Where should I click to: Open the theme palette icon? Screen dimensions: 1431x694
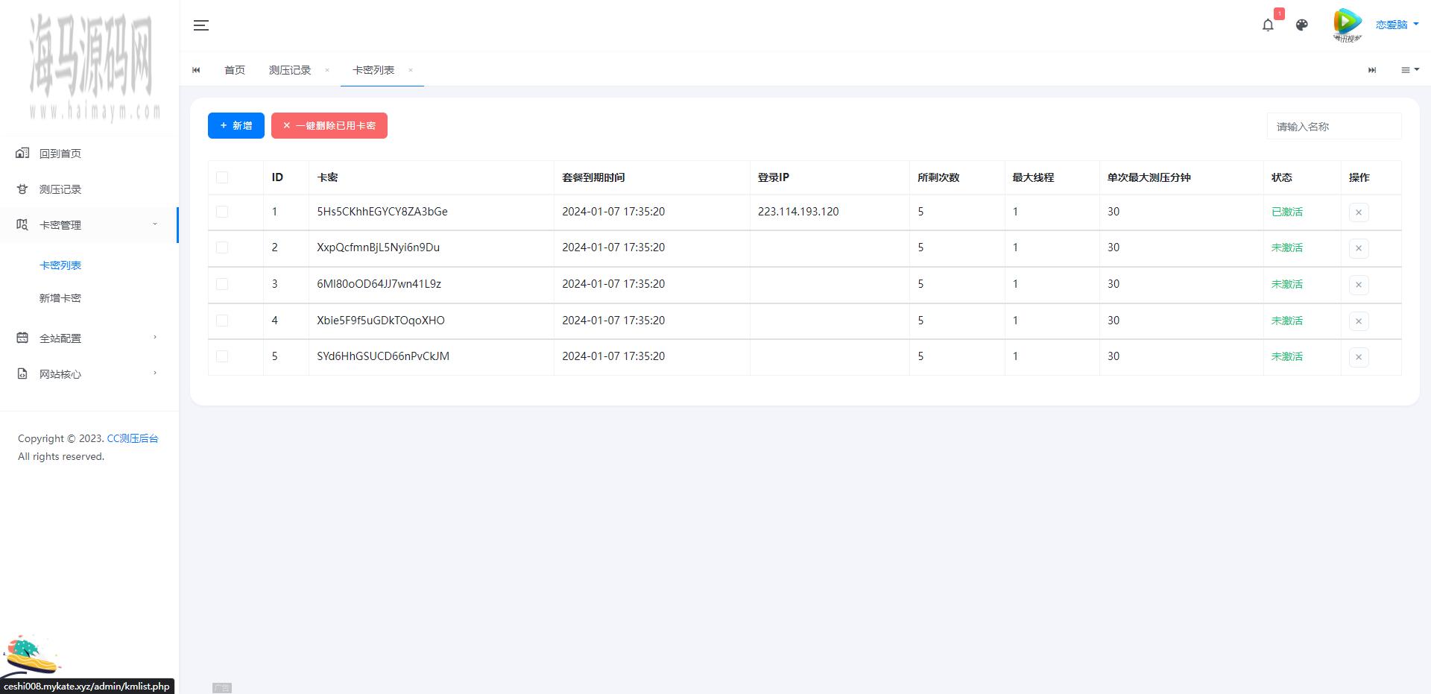[x=1301, y=25]
